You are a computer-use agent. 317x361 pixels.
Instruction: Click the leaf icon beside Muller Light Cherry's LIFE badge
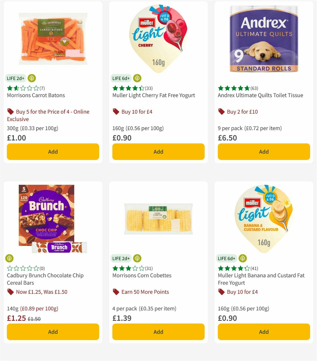pos(137,78)
